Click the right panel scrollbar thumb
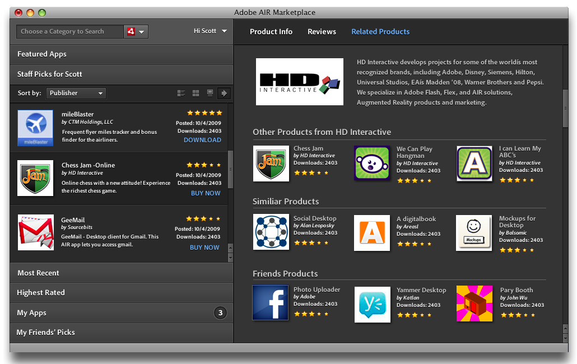The height and width of the screenshot is (364, 577). pos(566,108)
